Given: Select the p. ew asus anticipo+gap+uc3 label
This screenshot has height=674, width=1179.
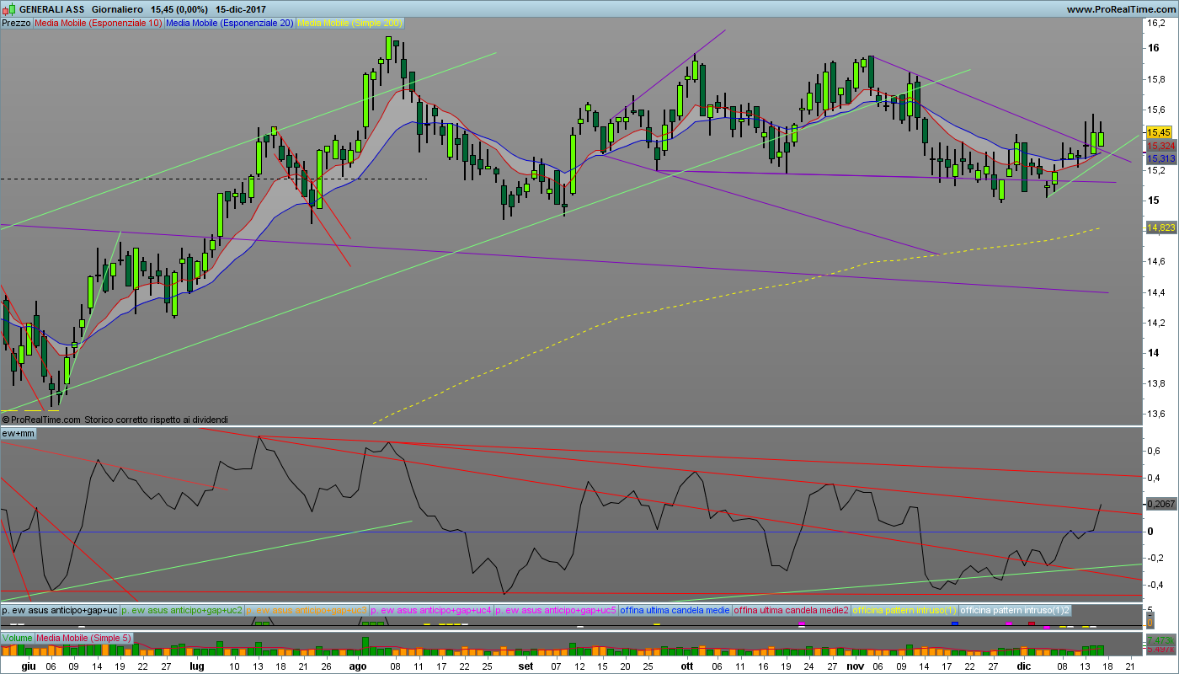Looking at the screenshot, I should pyautogui.click(x=307, y=609).
